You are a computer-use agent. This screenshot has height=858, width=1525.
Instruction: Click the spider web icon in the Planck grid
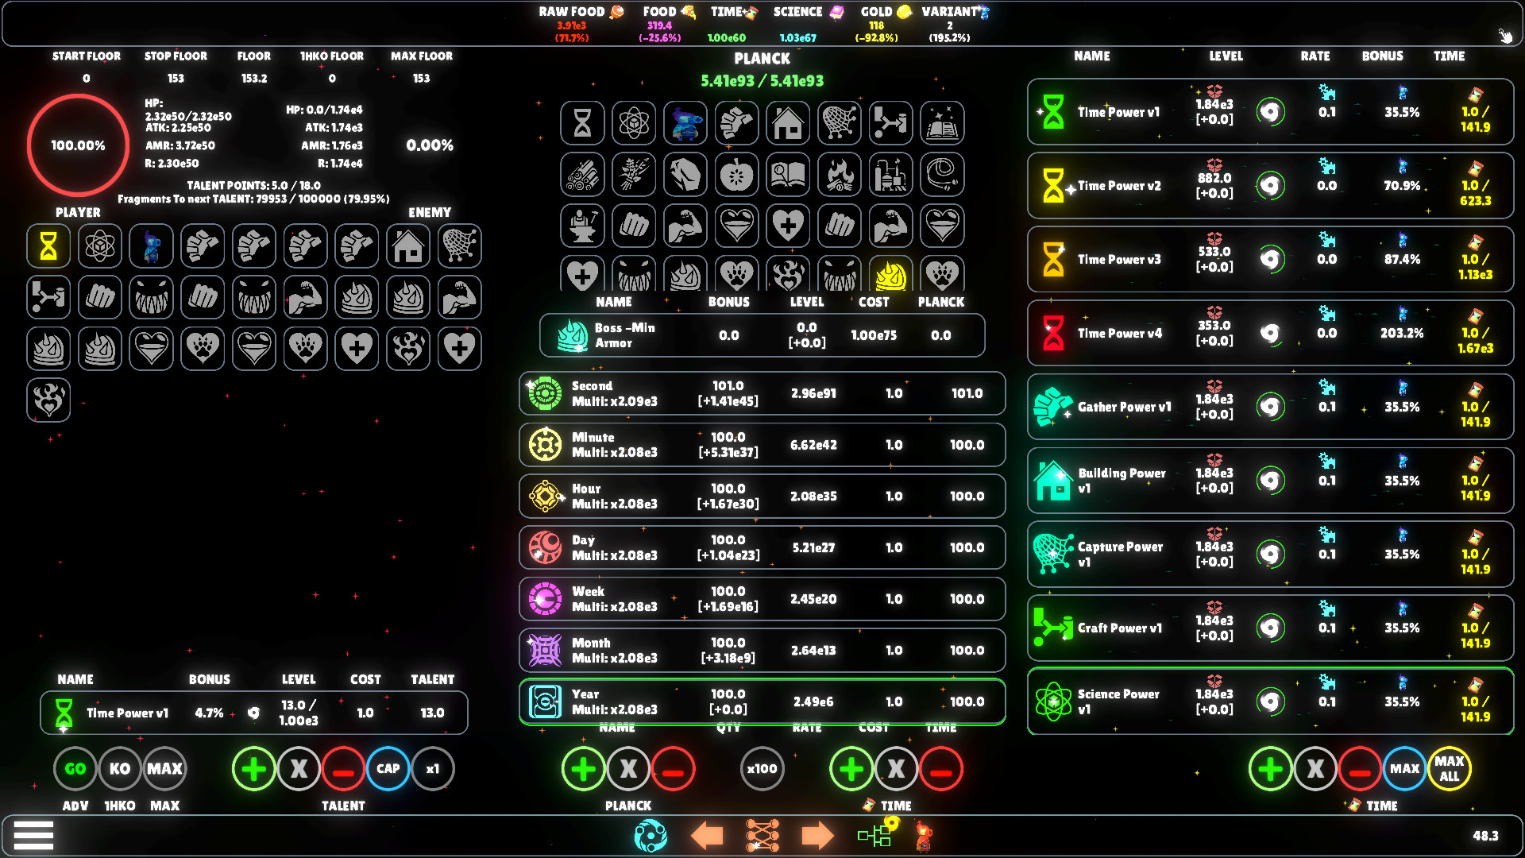coord(840,123)
